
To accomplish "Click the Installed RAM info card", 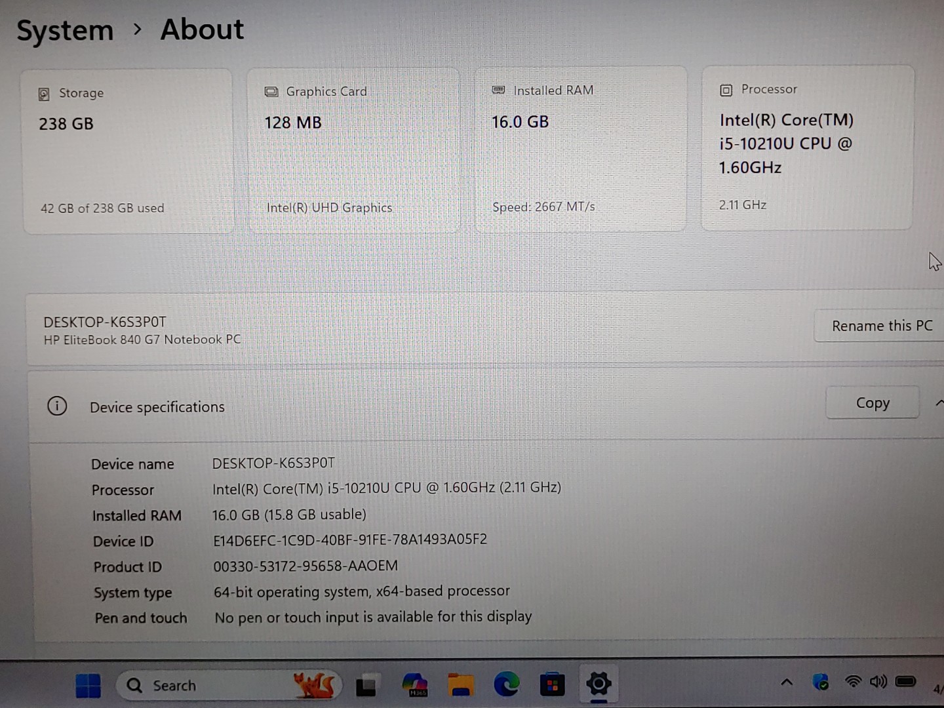I will click(580, 149).
